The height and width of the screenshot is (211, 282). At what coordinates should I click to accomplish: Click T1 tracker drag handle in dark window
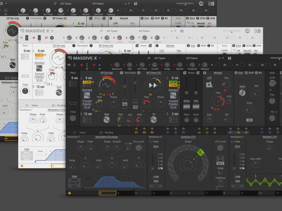click(x=262, y=129)
